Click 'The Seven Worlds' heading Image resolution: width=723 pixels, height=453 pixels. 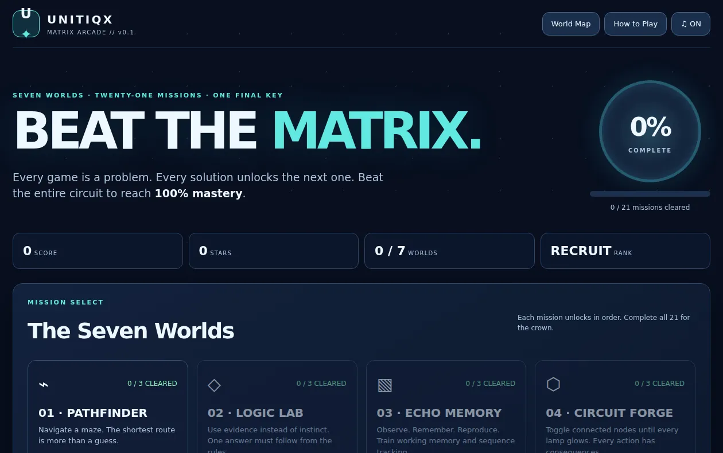coord(131,331)
